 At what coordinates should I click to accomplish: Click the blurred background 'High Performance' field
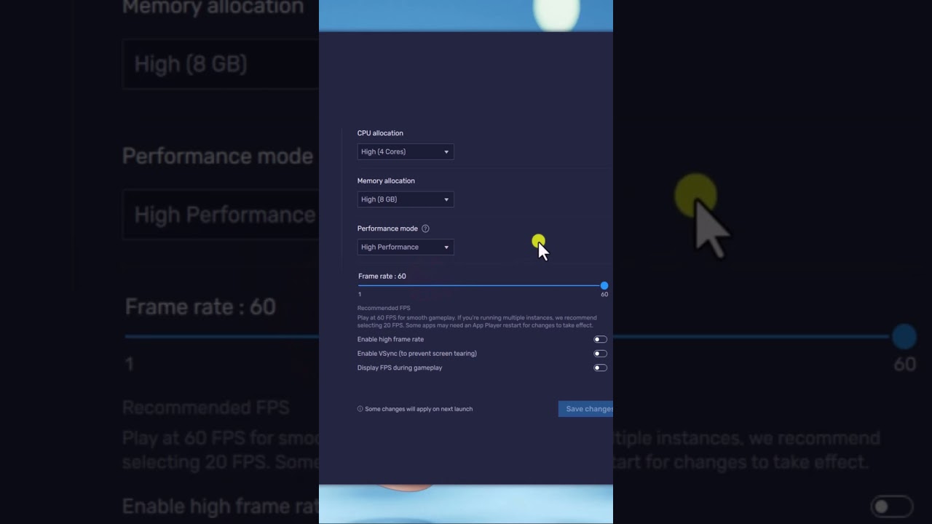point(221,215)
